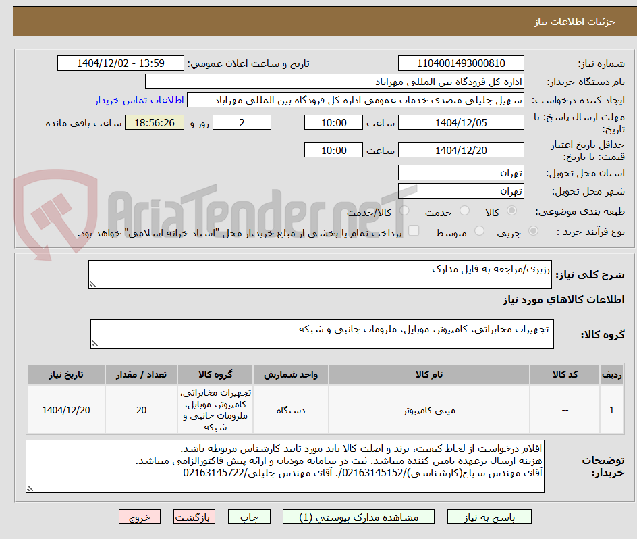Click the ردیف column header
Image resolution: width=637 pixels, height=539 pixels.
(612, 375)
